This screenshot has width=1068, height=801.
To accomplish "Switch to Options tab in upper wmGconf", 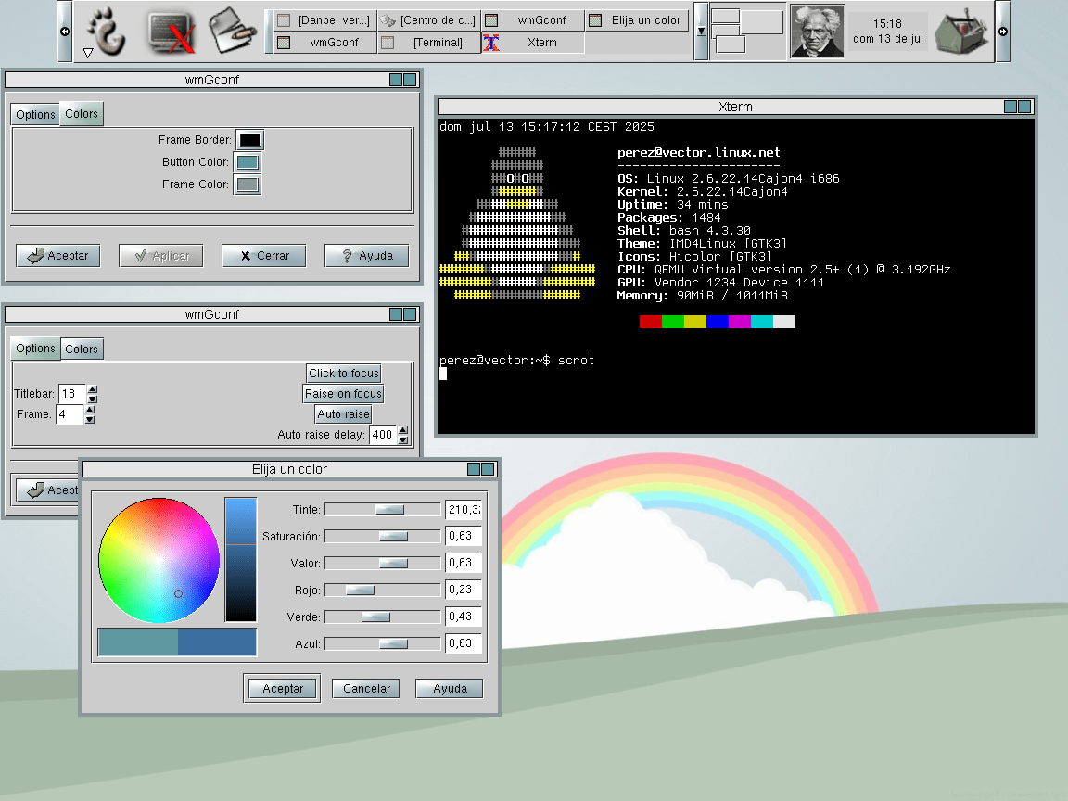I will point(35,114).
